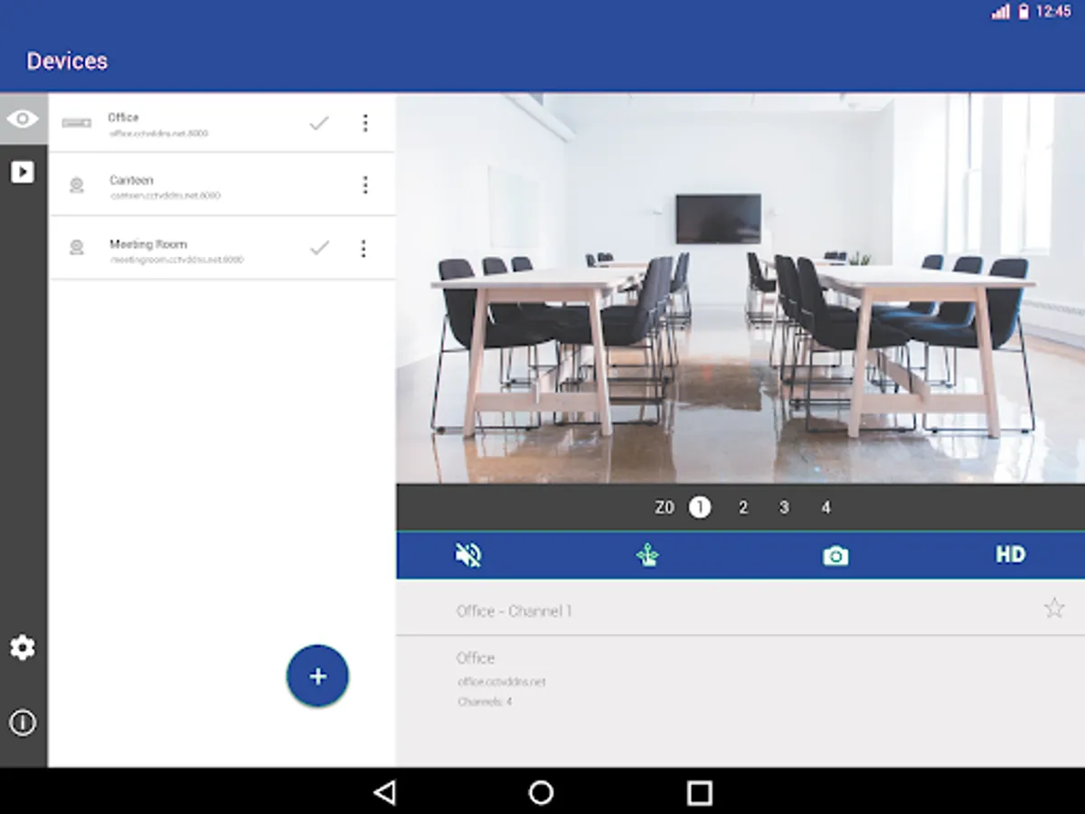Switch to channel Z0
Image resolution: width=1085 pixels, height=814 pixels.
[x=665, y=507]
